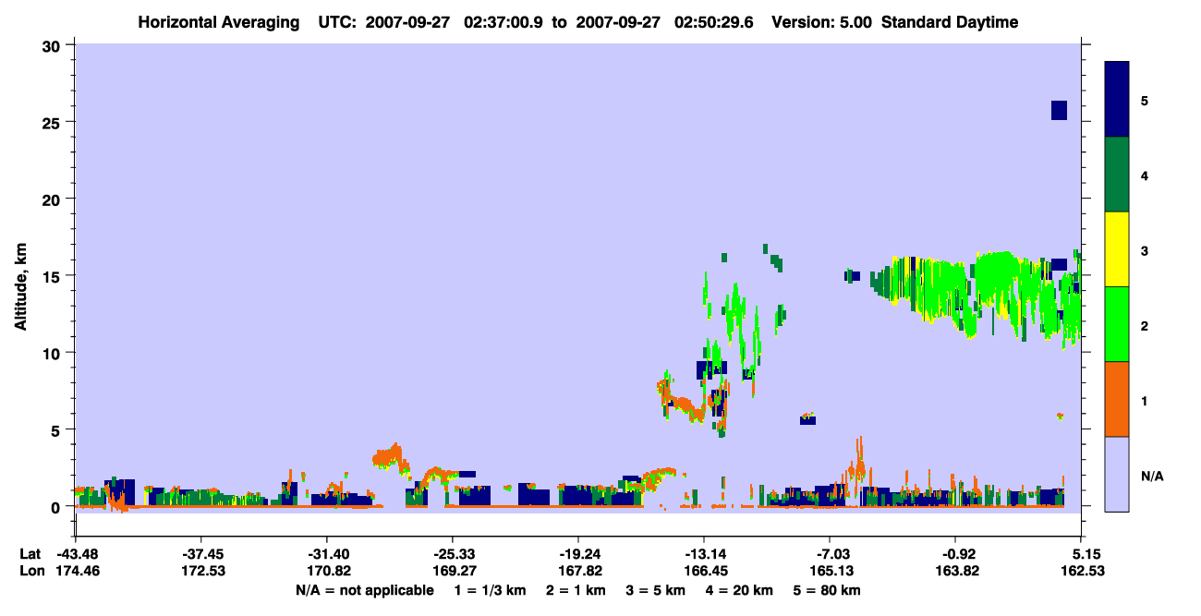Viewport: 1201px width, 616px height.
Task: Click latitude value '-7.03'
Action: [830, 554]
